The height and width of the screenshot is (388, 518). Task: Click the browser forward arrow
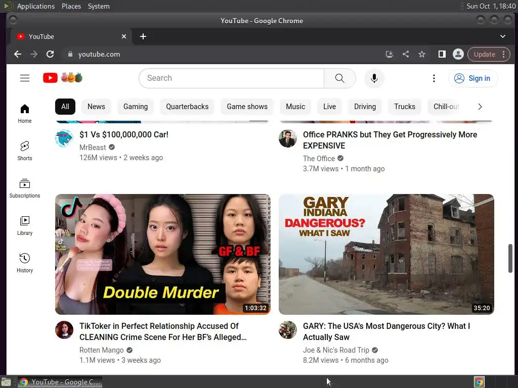point(34,54)
